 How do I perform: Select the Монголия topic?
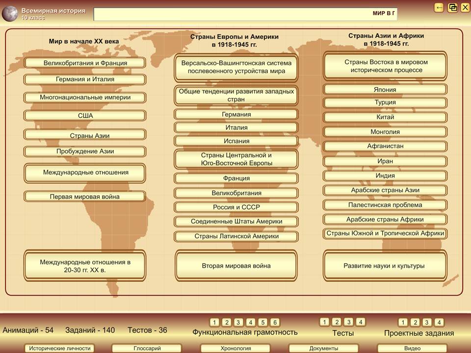coord(386,132)
